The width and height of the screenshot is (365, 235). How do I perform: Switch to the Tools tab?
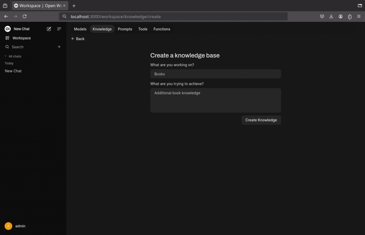[143, 29]
